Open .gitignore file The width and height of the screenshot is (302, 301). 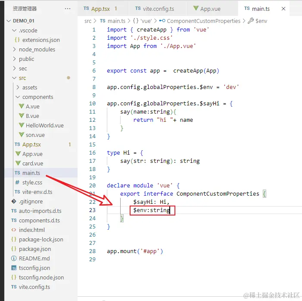31,201
